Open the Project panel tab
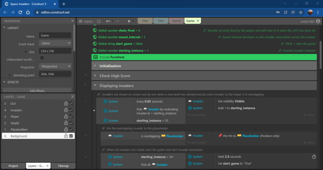Viewport: 323px width, 170px height. coord(13,166)
